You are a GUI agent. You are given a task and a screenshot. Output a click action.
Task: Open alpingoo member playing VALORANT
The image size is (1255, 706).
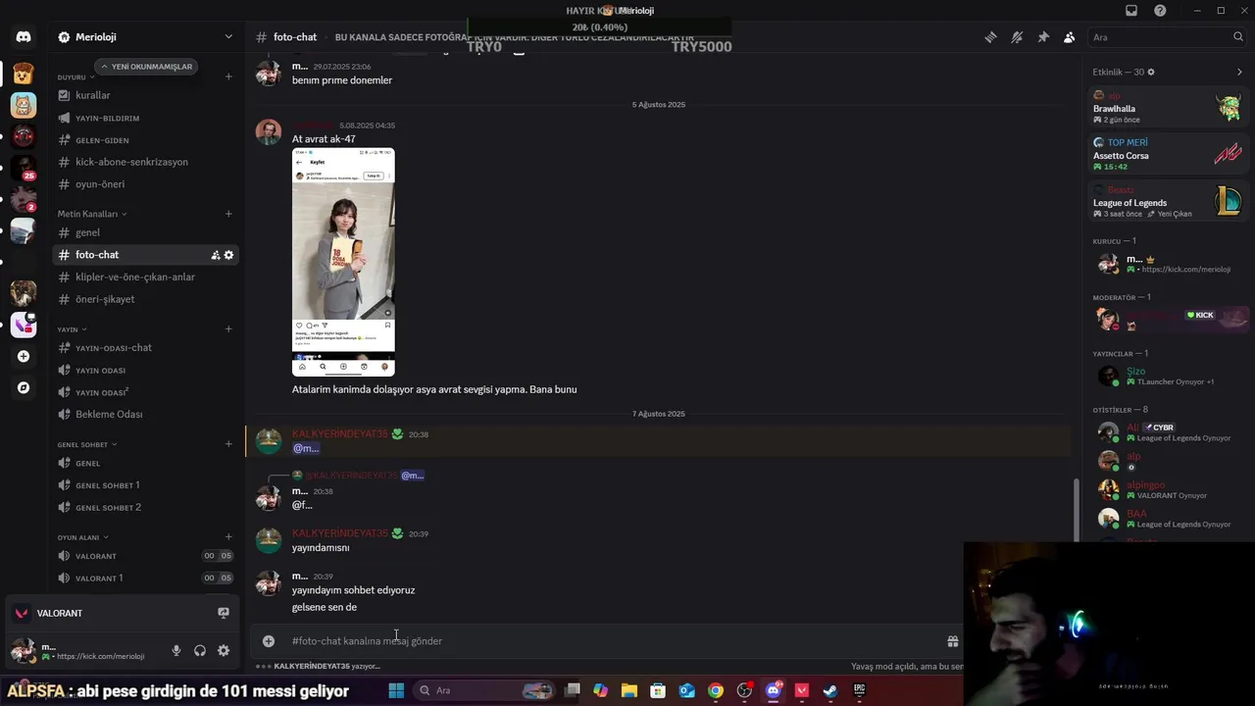click(1169, 489)
